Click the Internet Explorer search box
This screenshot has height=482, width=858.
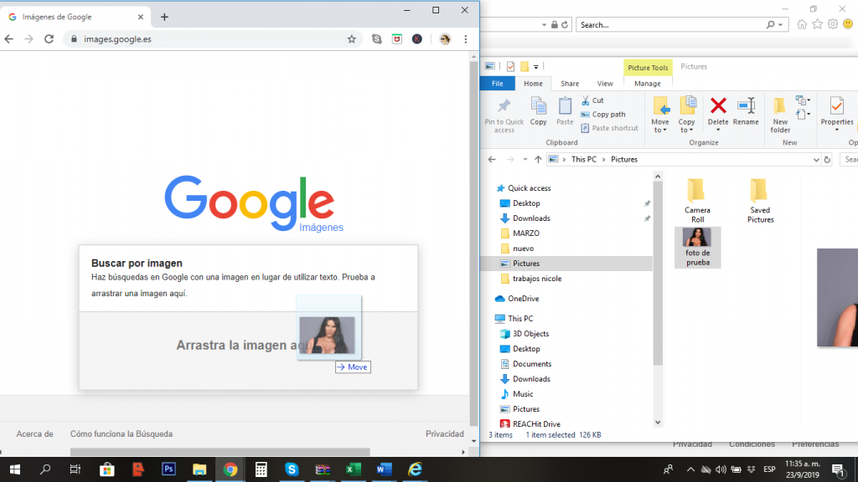[670, 24]
